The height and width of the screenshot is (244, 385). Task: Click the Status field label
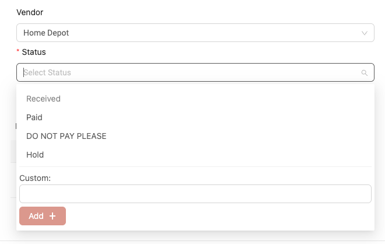click(34, 52)
